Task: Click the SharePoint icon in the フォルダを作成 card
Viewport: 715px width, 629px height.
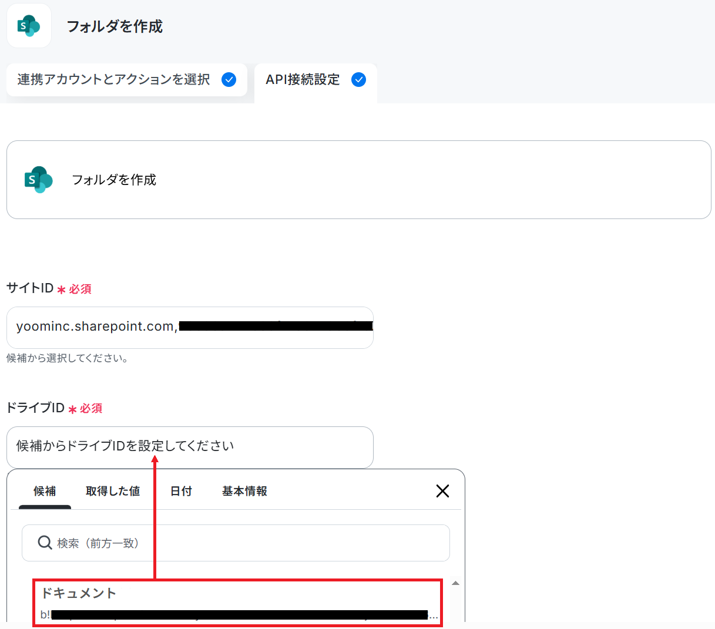Action: click(x=38, y=180)
